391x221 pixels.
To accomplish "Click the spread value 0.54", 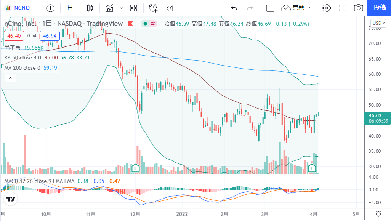I will [32, 36].
